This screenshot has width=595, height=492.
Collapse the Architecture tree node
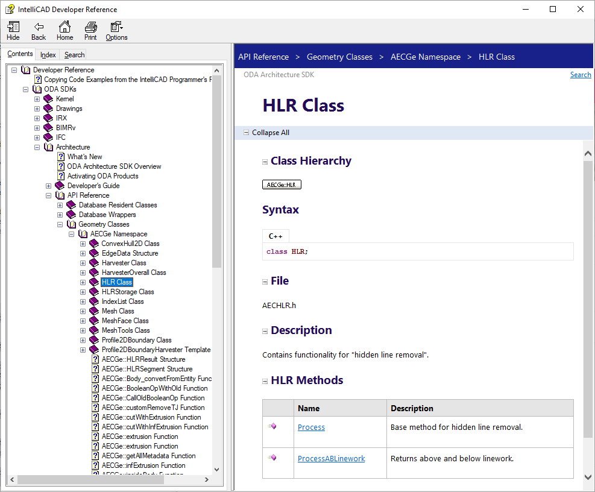37,147
